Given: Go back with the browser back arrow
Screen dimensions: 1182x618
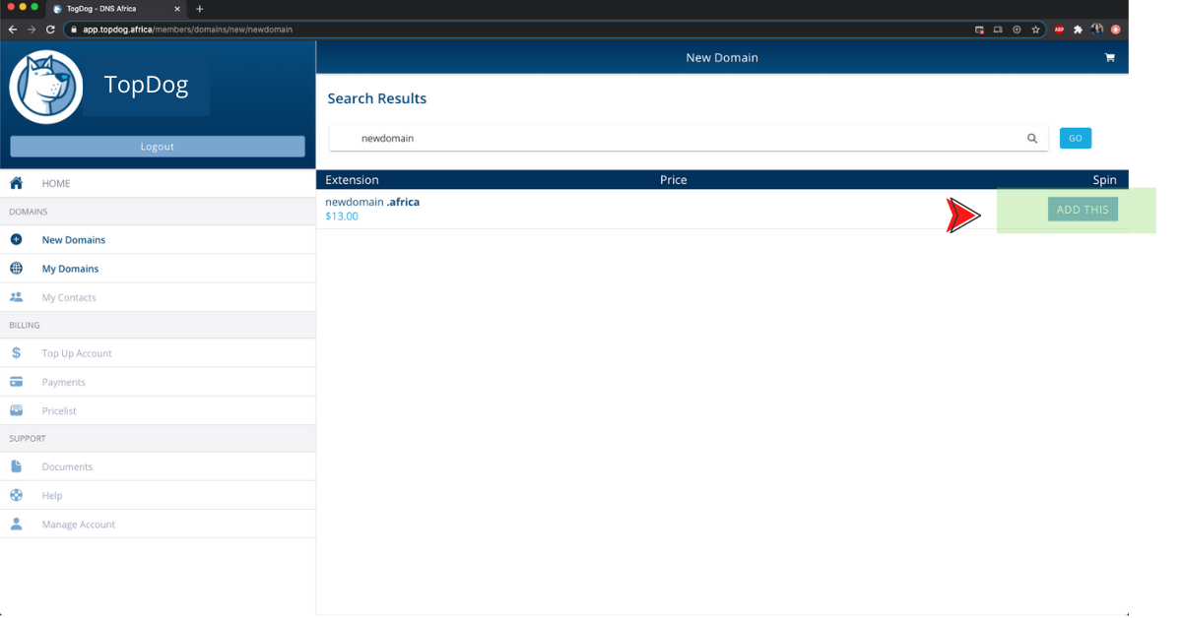Looking at the screenshot, I should [x=13, y=30].
